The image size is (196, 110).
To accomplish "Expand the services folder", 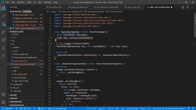I will click(16, 68).
